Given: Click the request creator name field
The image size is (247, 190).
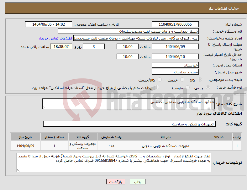Looking at the screenshot, I should [136, 38].
